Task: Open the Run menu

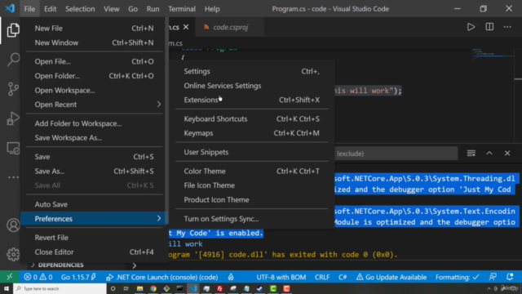Action: pyautogui.click(x=153, y=9)
